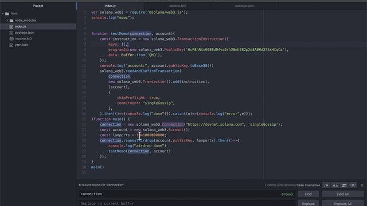Select the Project panel header

pyautogui.click(x=38, y=6)
